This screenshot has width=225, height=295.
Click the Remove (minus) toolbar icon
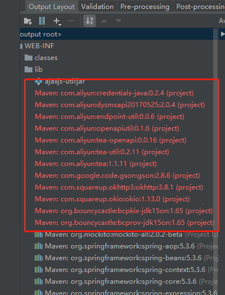71,21
